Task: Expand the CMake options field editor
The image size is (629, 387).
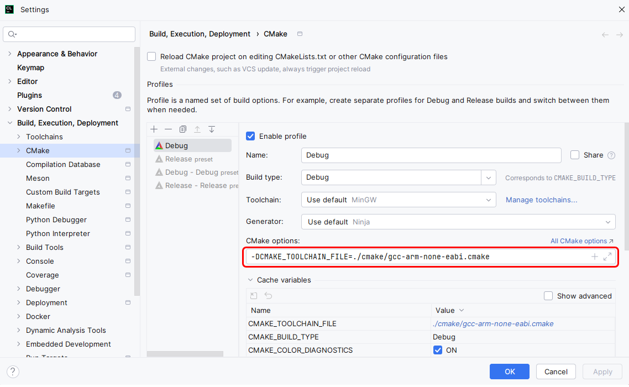Action: (x=607, y=257)
